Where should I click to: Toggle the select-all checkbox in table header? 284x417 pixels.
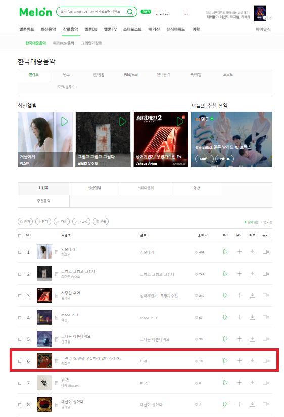20,236
